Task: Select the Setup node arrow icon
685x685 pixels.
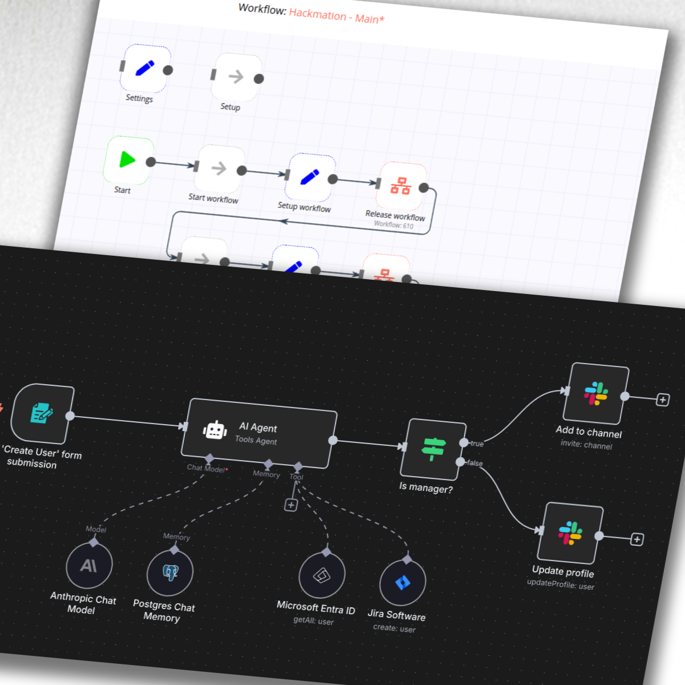Action: pos(236,76)
